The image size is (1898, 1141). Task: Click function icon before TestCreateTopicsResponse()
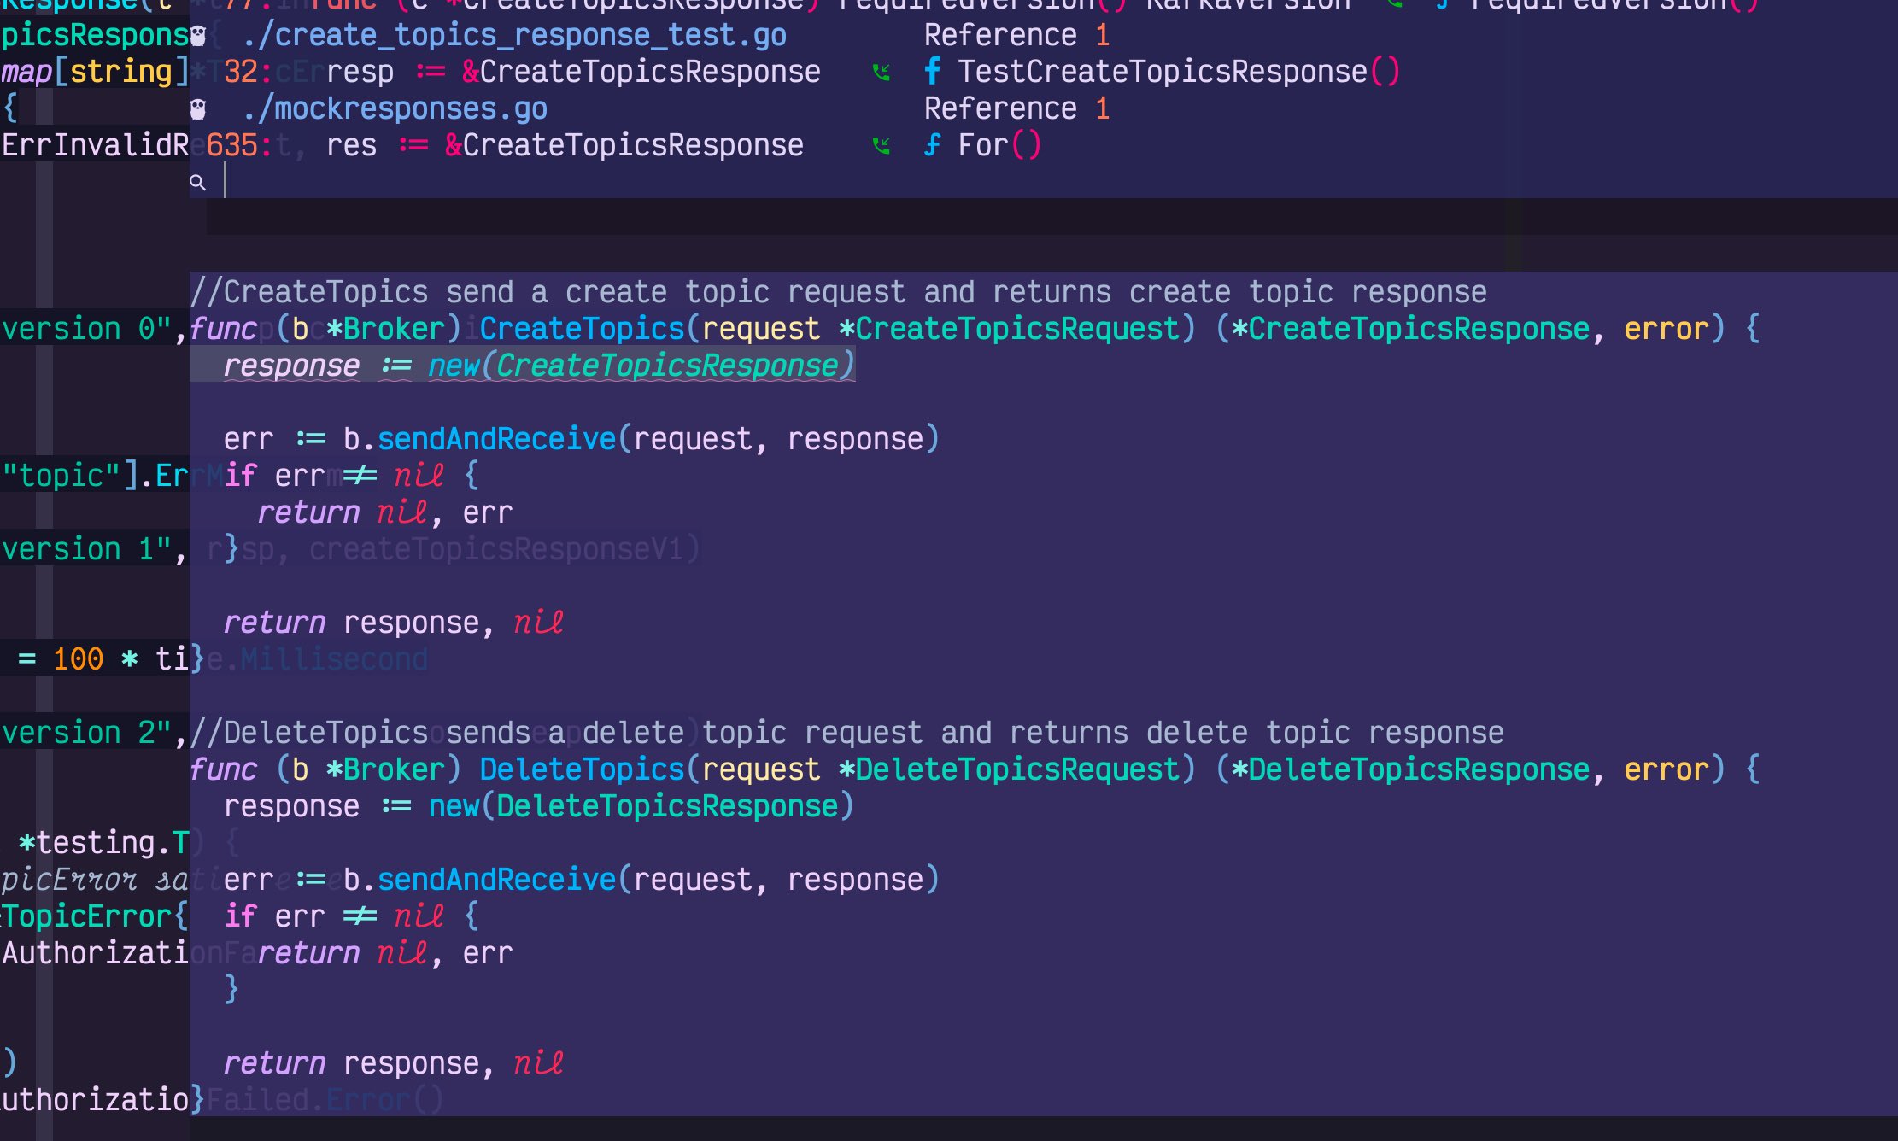pyautogui.click(x=933, y=72)
